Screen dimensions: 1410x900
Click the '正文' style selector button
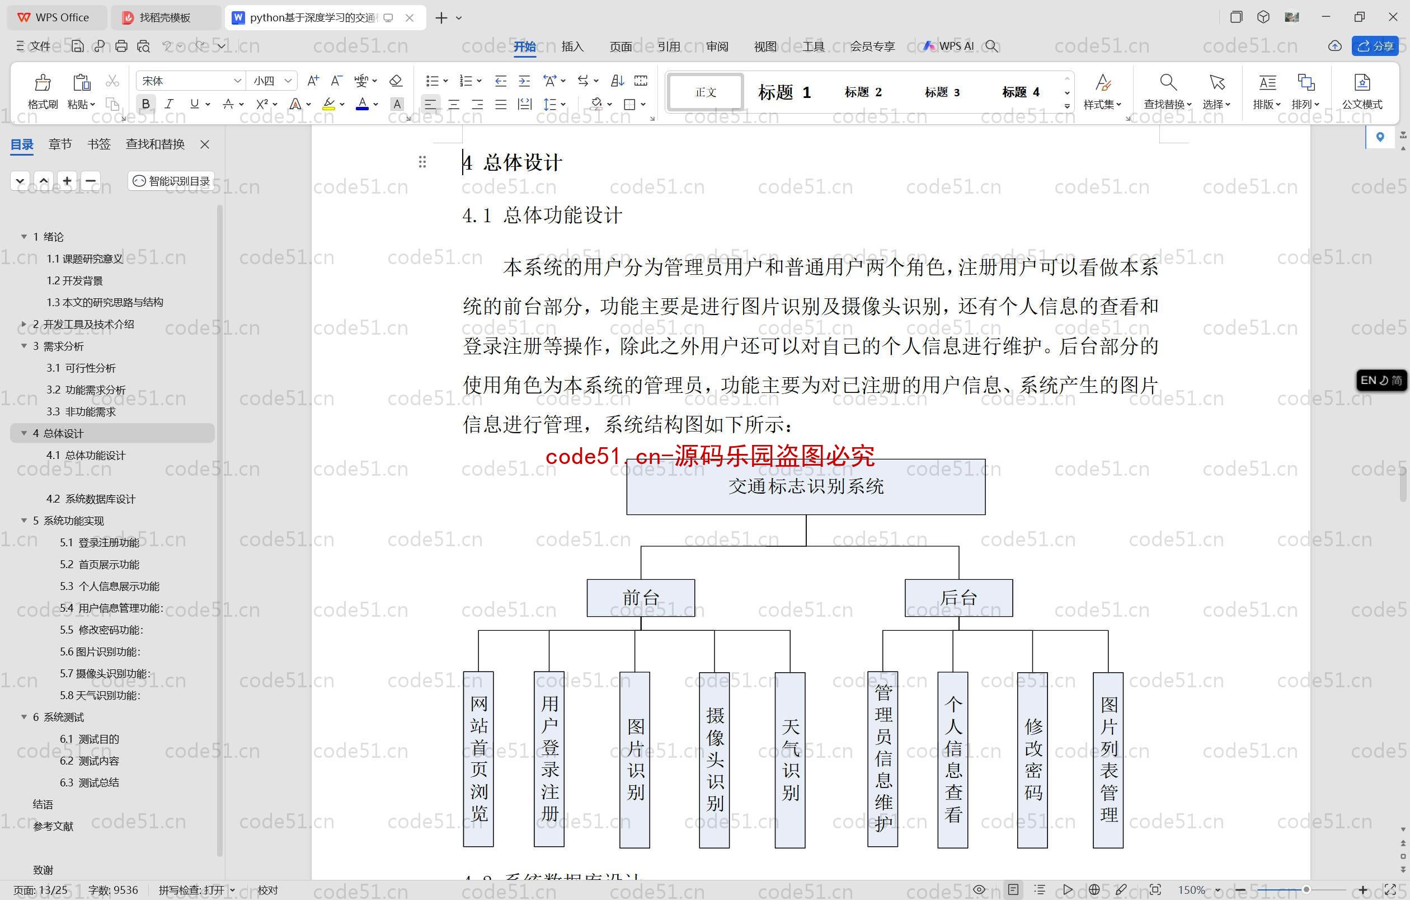click(x=706, y=92)
